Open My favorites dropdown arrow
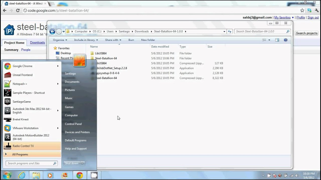321x180 pixels. point(293,18)
